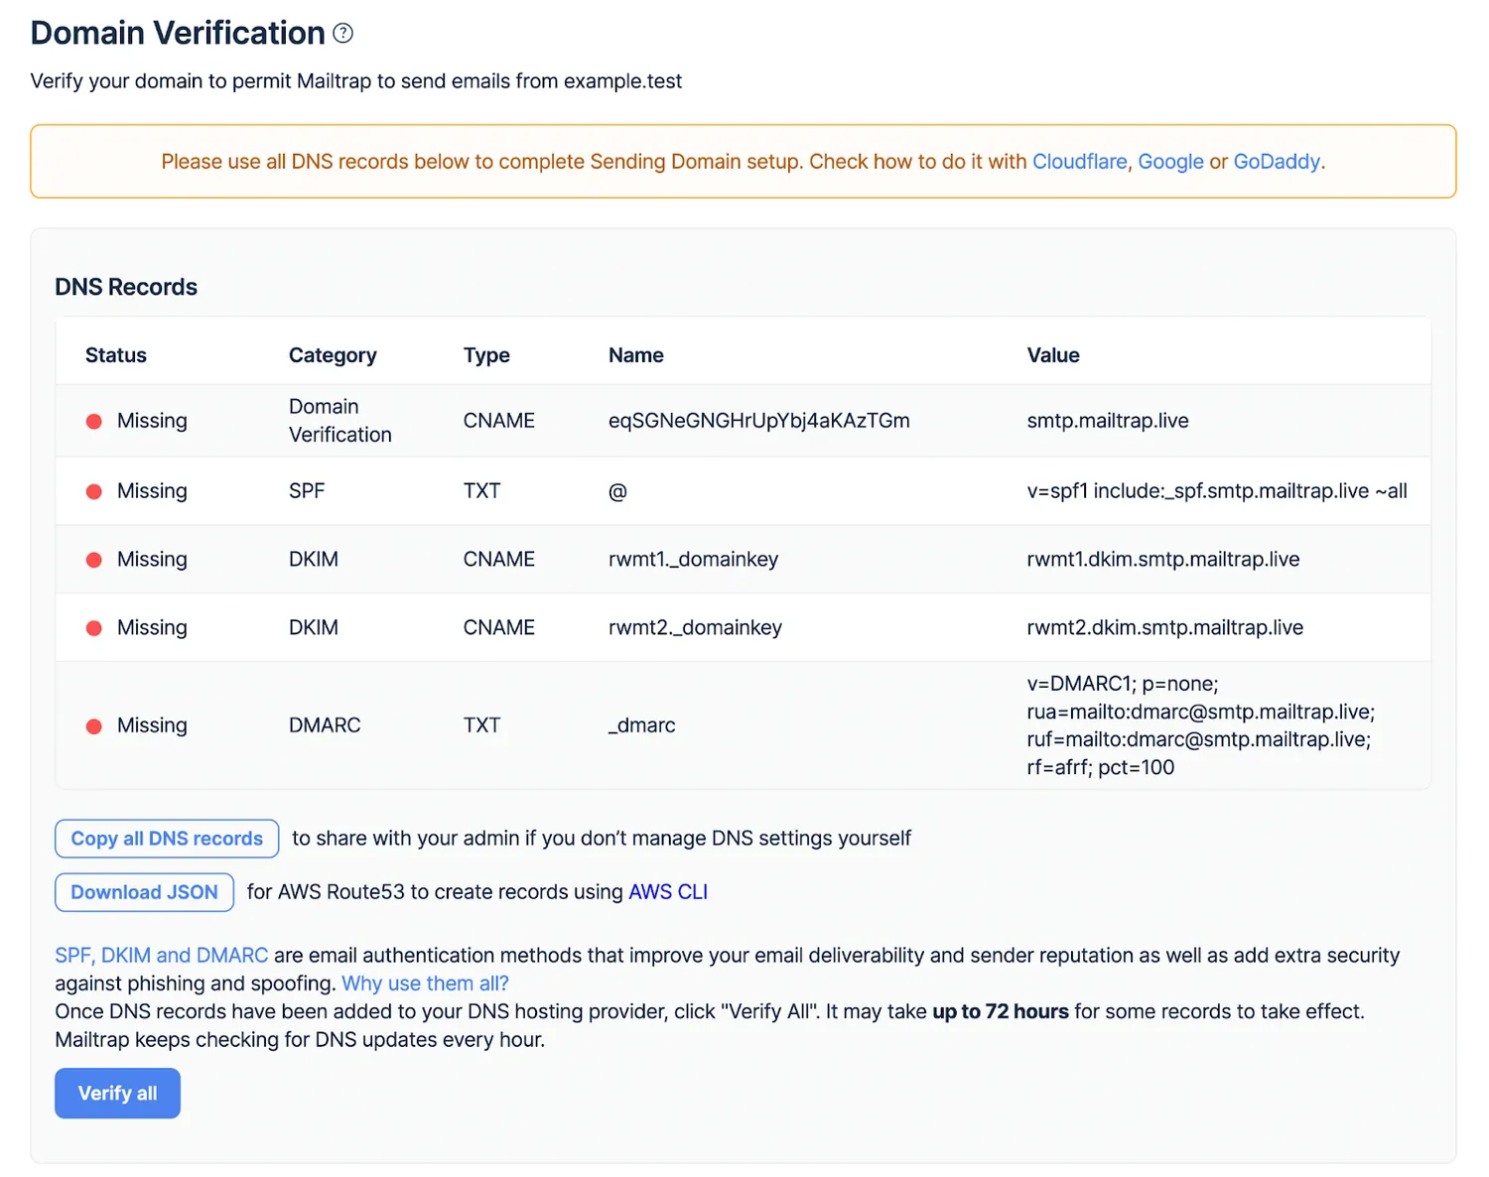The width and height of the screenshot is (1489, 1177).
Task: Select the name eqSGNeGNGHrUpYbj4aKAzTGm
Action: 759,421
